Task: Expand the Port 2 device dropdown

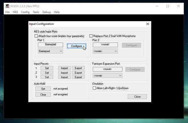Action: [105, 51]
